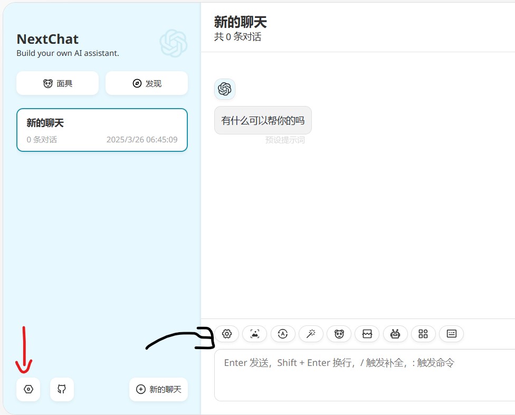Click the clear context break icon
This screenshot has width=515, height=415.
click(367, 334)
